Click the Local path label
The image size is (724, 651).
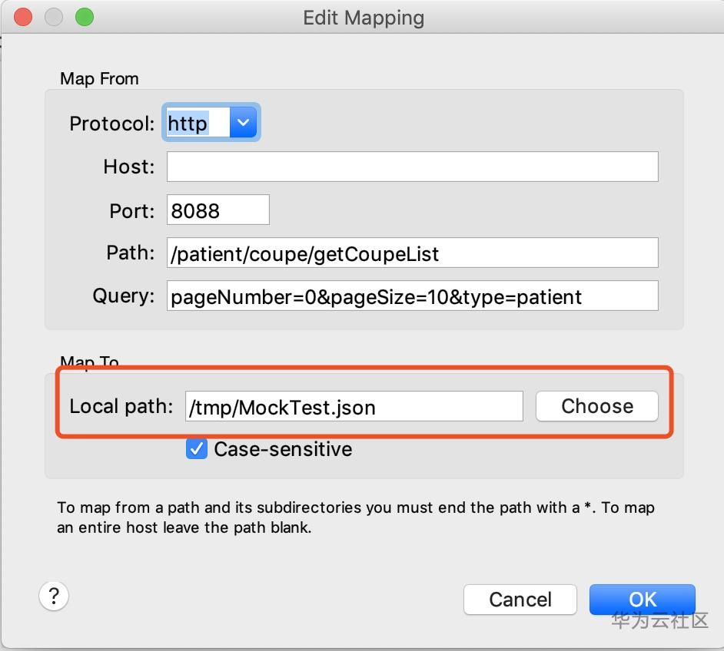pyautogui.click(x=121, y=406)
